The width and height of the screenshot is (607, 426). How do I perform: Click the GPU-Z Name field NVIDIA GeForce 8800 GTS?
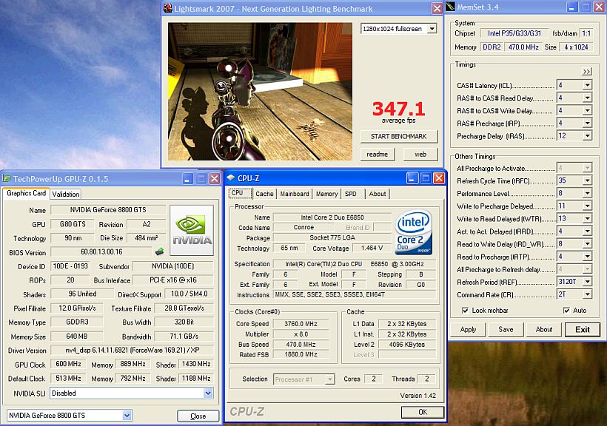point(108,210)
